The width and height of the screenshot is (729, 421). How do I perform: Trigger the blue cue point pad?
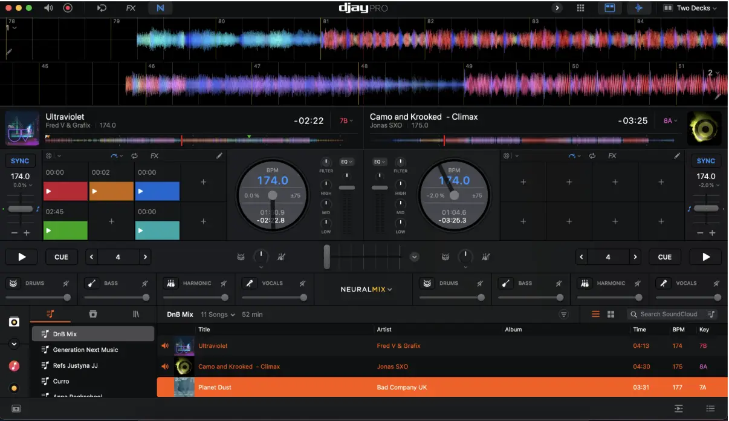click(x=157, y=191)
